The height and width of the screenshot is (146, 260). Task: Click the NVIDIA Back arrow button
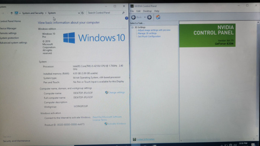pos(133,17)
